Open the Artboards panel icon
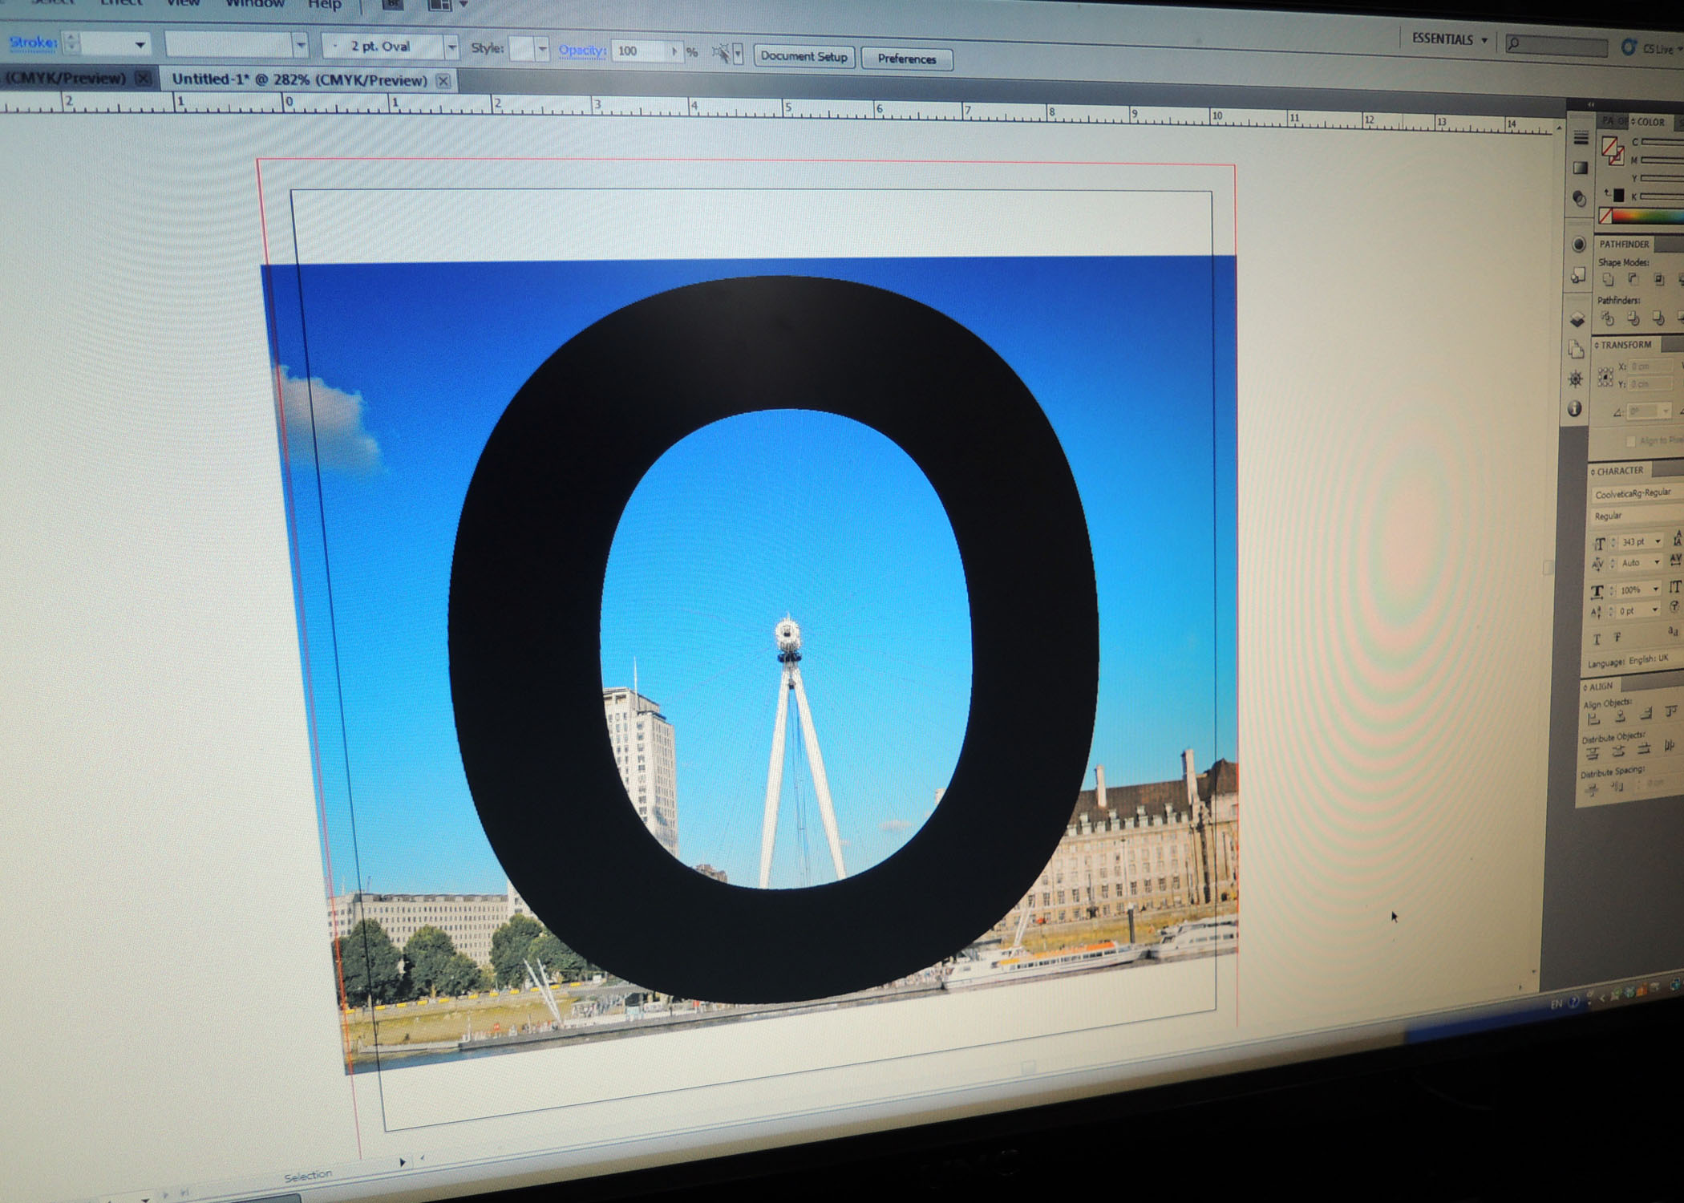The height and width of the screenshot is (1203, 1684). click(1576, 350)
